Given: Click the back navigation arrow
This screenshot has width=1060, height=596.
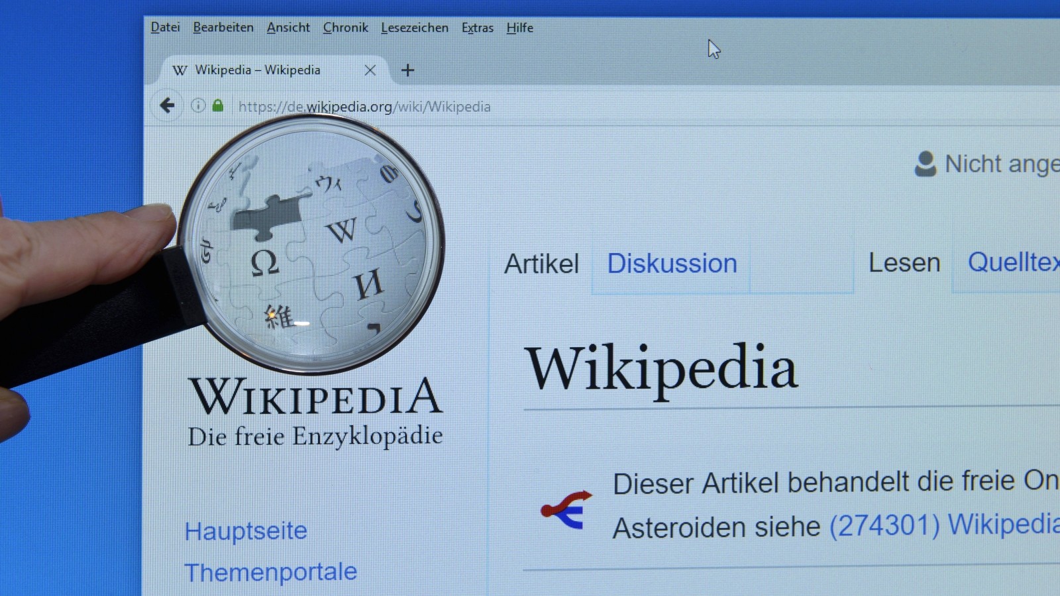Looking at the screenshot, I should [167, 106].
